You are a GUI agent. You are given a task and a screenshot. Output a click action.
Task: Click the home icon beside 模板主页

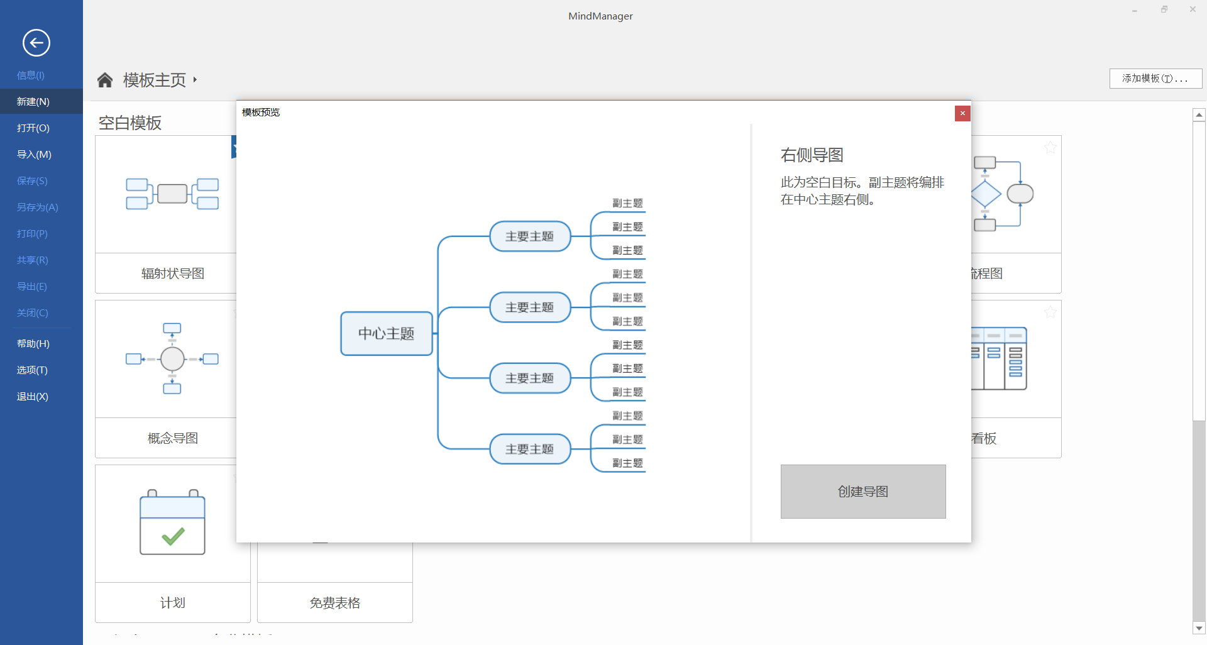click(x=104, y=79)
